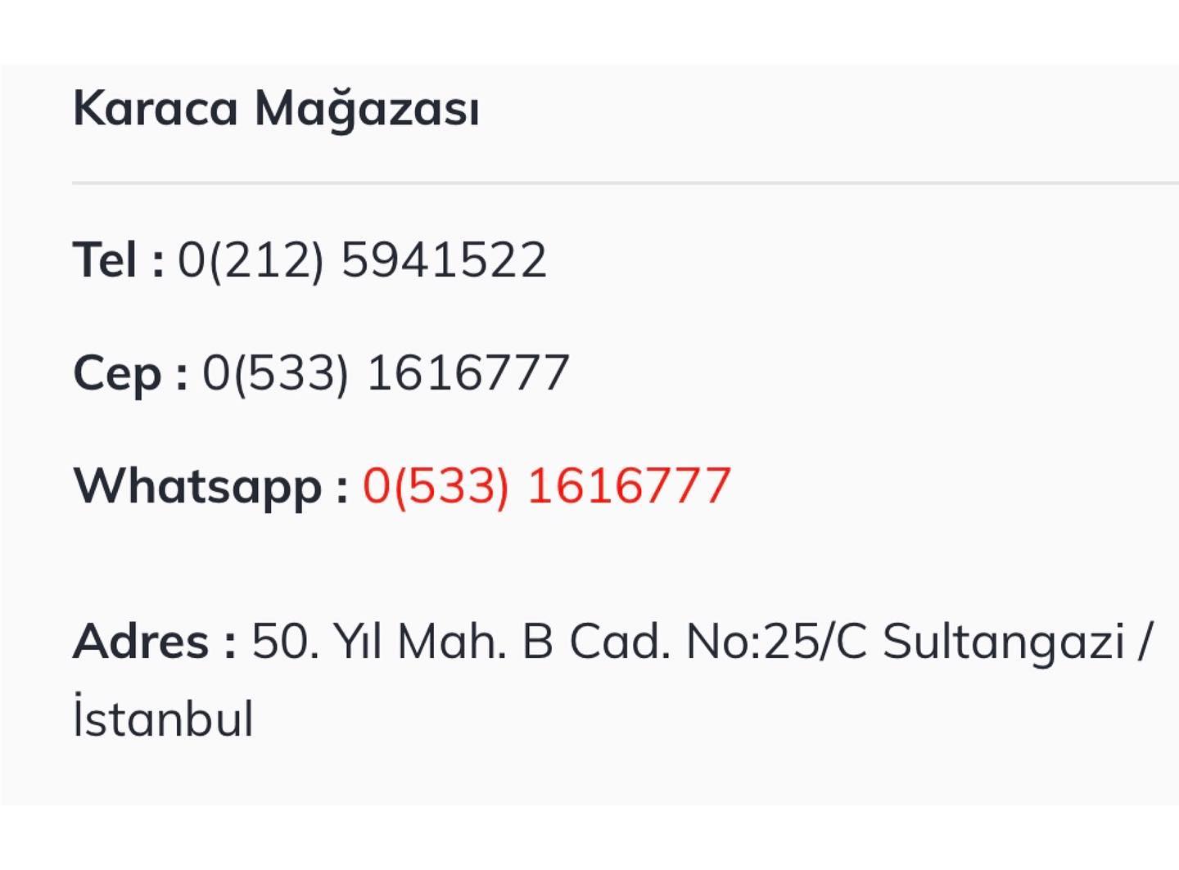Image resolution: width=1179 pixels, height=870 pixels.
Task: Click the word İstanbul in the address
Action: [x=163, y=717]
